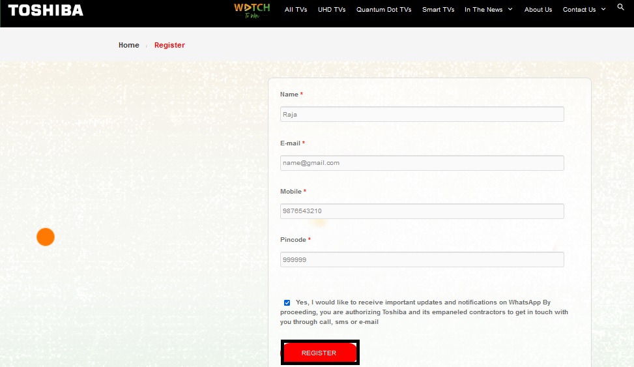
Task: Open the UHD TVs menu item
Action: tap(332, 10)
